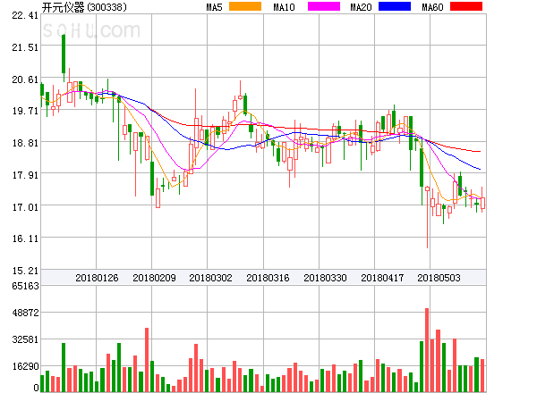Viewport: 537px width, 393px height.
Task: Click the 17.01 price axis label
Action: coord(25,207)
